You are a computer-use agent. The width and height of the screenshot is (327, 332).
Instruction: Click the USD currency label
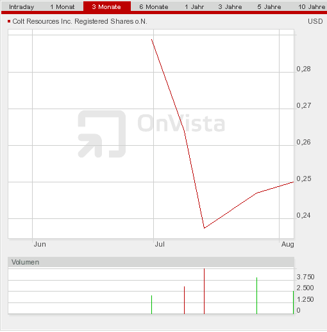click(315, 21)
